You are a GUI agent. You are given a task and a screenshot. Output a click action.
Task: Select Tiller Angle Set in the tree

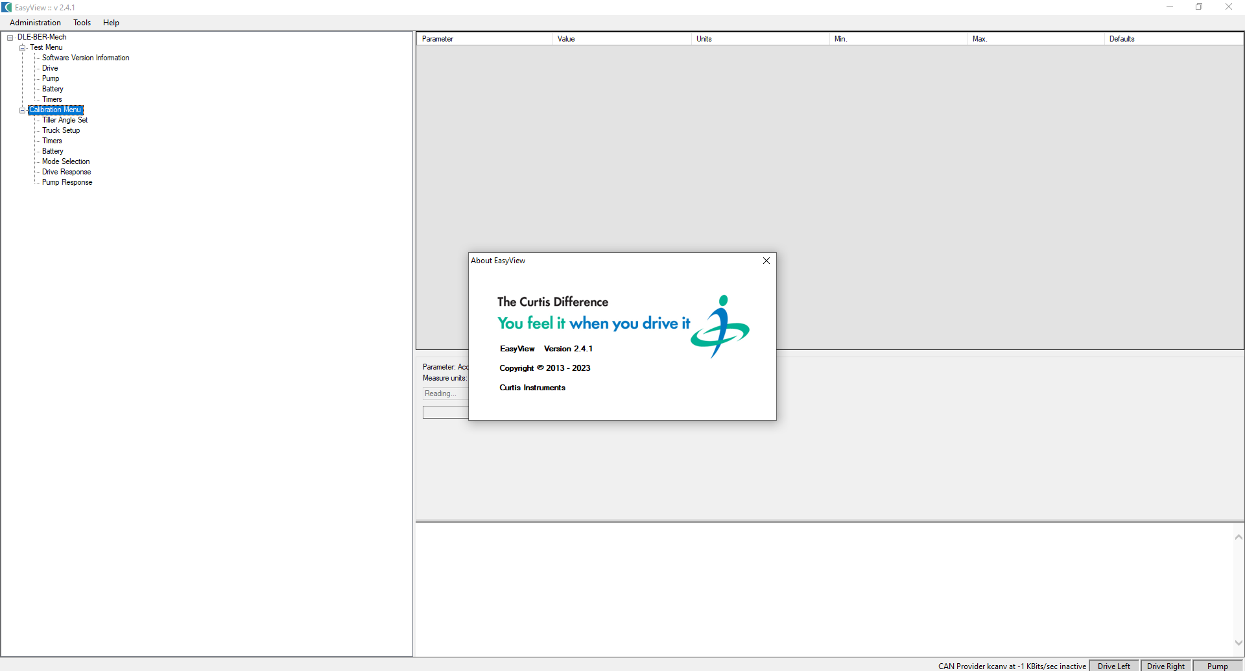tap(64, 120)
